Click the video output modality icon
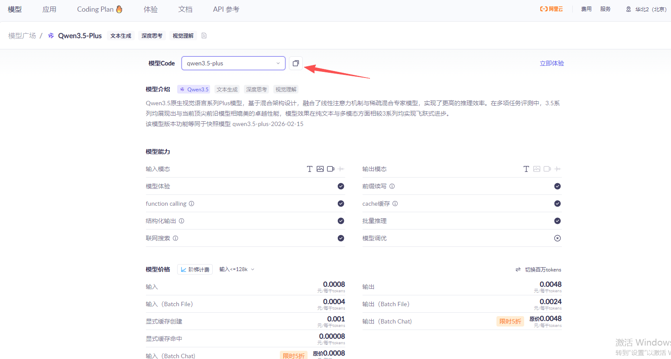This screenshot has height=359, width=671. [x=547, y=169]
